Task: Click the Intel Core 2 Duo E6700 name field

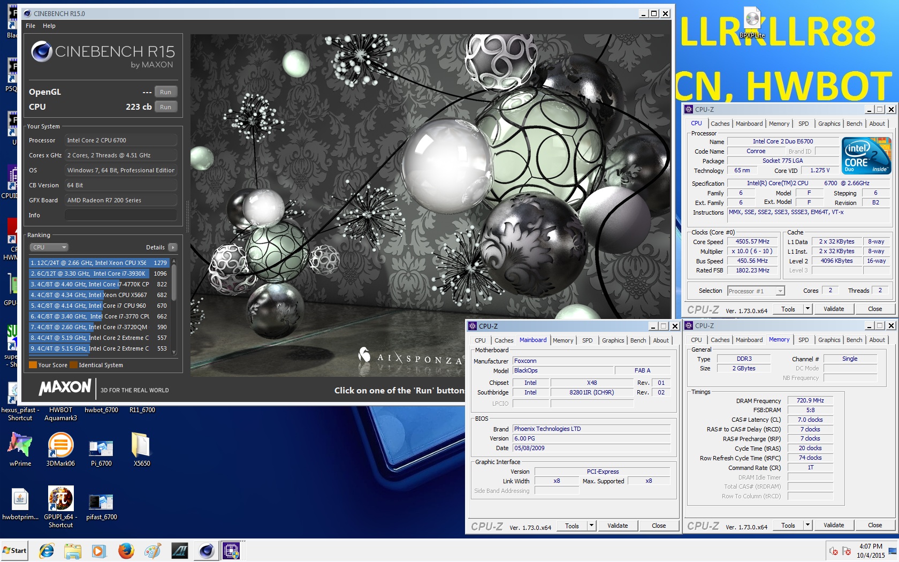Action: point(782,142)
